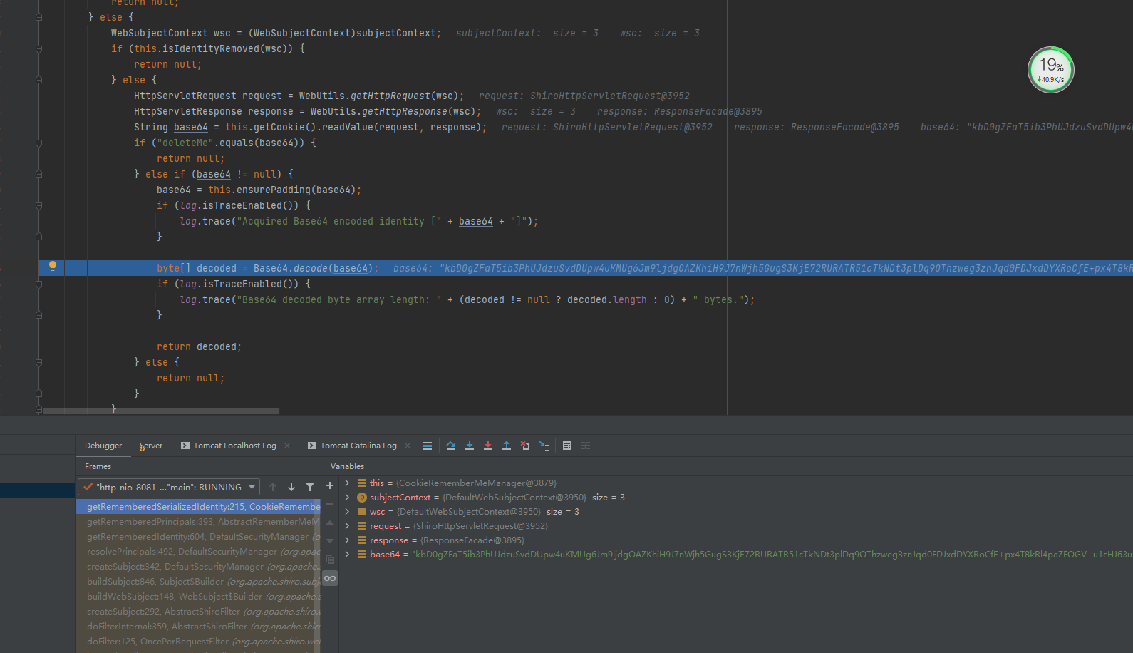
Task: Select previous frame up arrow
Action: (x=273, y=487)
